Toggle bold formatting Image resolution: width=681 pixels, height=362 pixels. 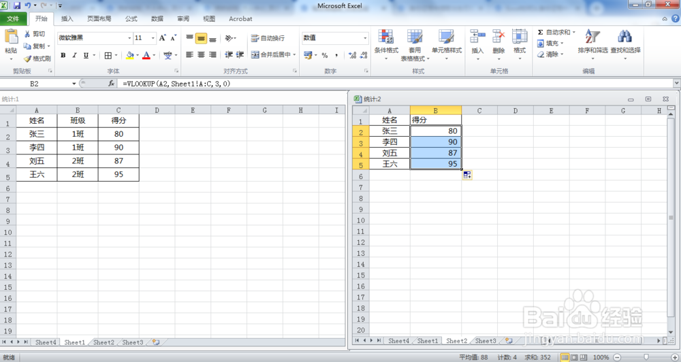(x=63, y=55)
